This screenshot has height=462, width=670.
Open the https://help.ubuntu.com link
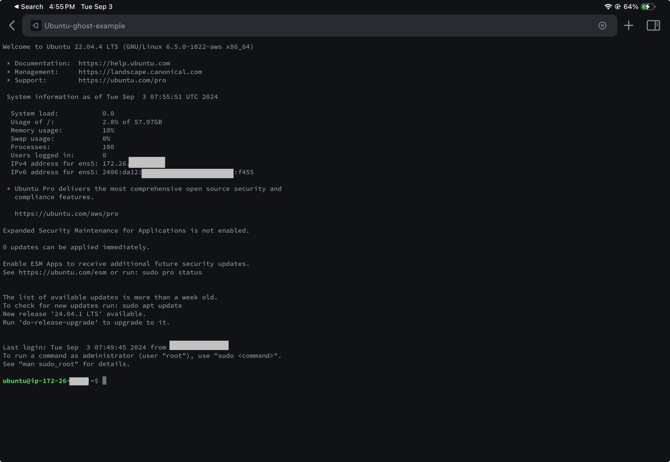(124, 63)
